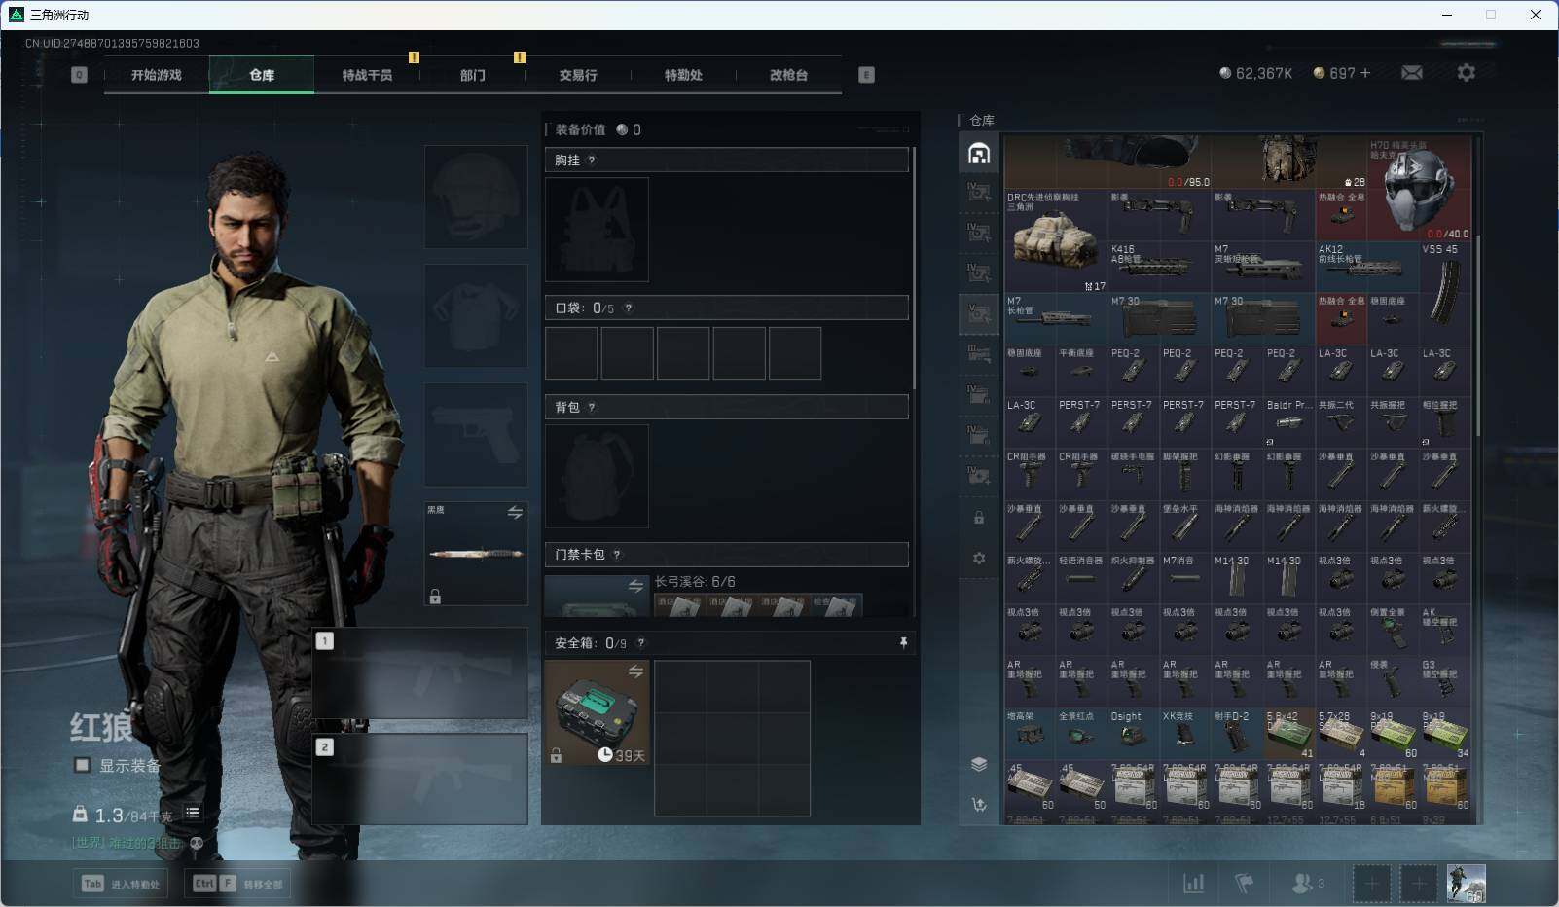The width and height of the screenshot is (1559, 907).
Task: Select the Osight sight item
Action: pyautogui.click(x=1134, y=735)
